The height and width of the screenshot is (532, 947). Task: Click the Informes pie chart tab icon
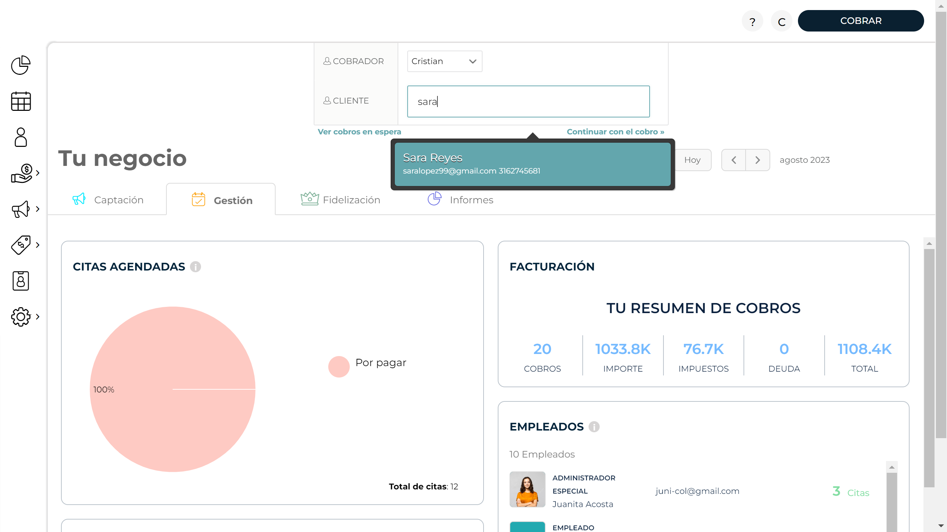[x=435, y=199]
